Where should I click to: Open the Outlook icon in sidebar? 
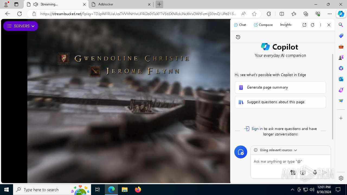pos(341,79)
